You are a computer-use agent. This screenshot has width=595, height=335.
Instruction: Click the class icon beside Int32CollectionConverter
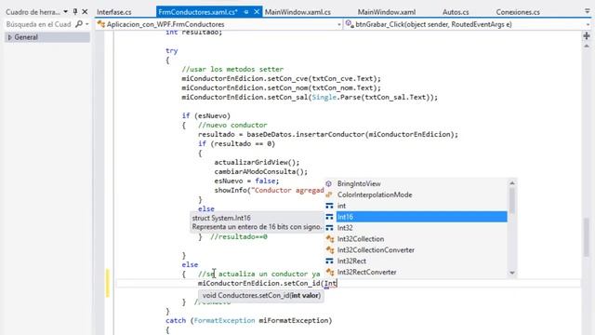point(330,250)
